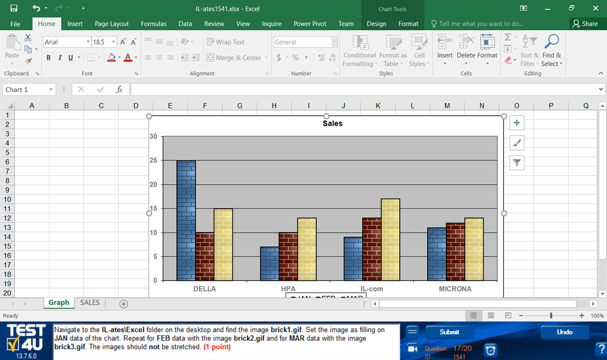Click the Chart Elements plus button

click(x=517, y=123)
